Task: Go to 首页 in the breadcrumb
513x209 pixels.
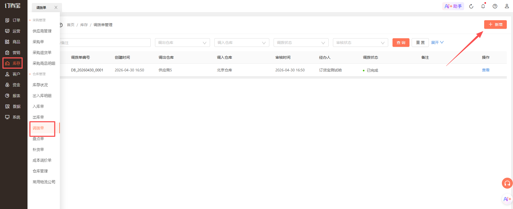Action: pos(71,25)
